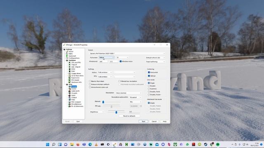Open CD & Hard drives page

pos(77,76)
